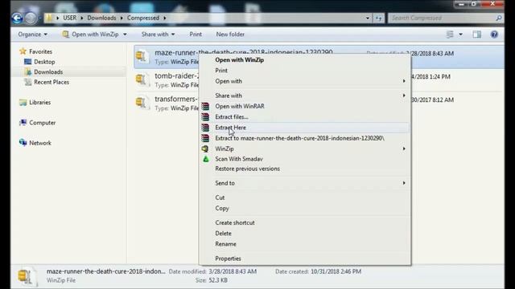515x289 pixels.
Task: Click the WinRAR icon beside Open with WinRAR
Action: click(205, 106)
